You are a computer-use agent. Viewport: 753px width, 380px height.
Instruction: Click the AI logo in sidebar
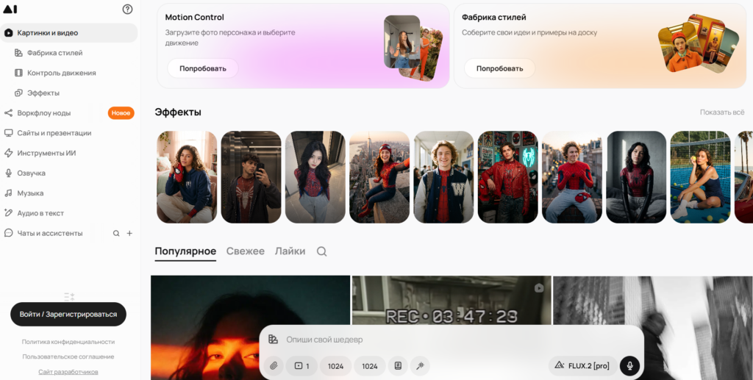(x=10, y=9)
